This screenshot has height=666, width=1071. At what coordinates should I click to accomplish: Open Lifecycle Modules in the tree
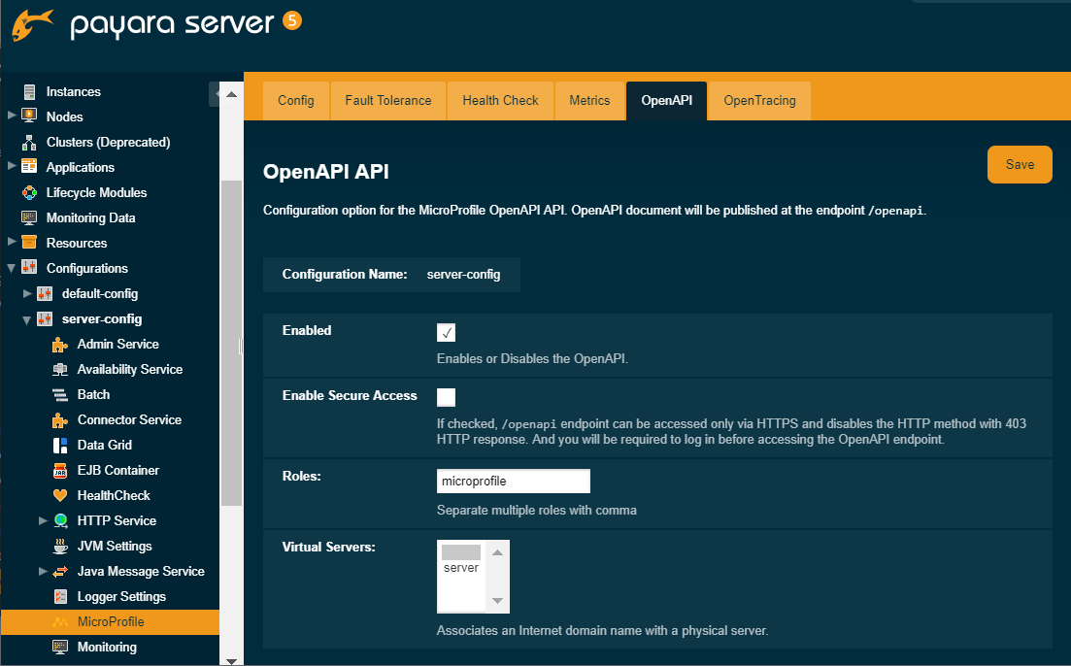point(96,192)
